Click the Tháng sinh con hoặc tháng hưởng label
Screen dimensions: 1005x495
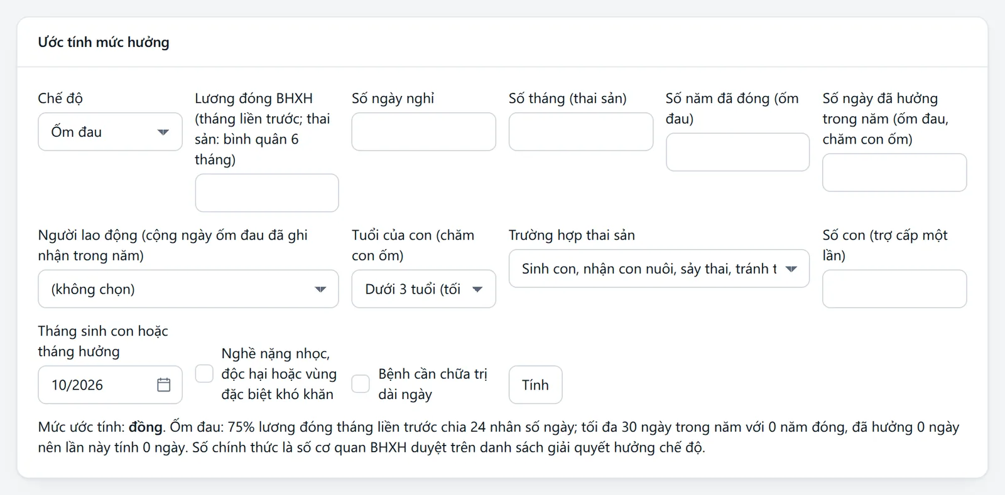click(103, 341)
